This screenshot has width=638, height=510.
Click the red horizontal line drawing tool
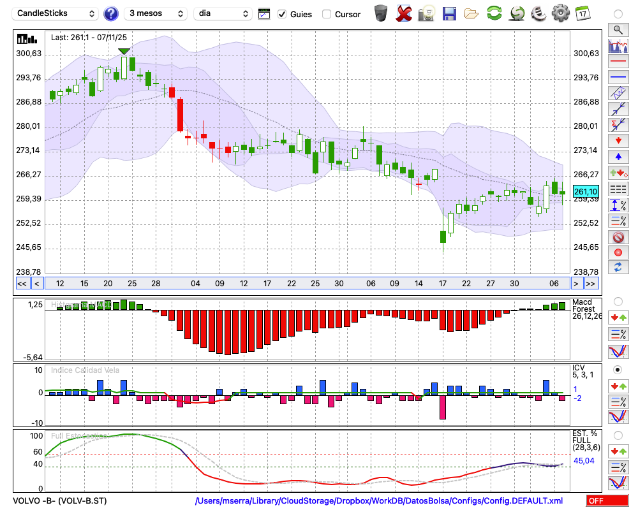point(618,62)
